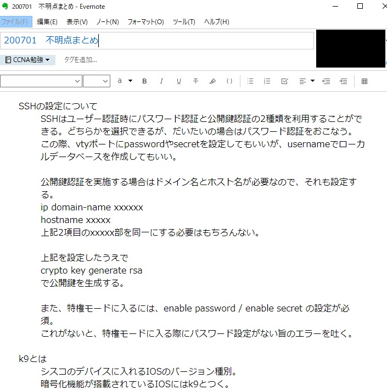Set text alignment
387x390 pixels.
point(302,81)
